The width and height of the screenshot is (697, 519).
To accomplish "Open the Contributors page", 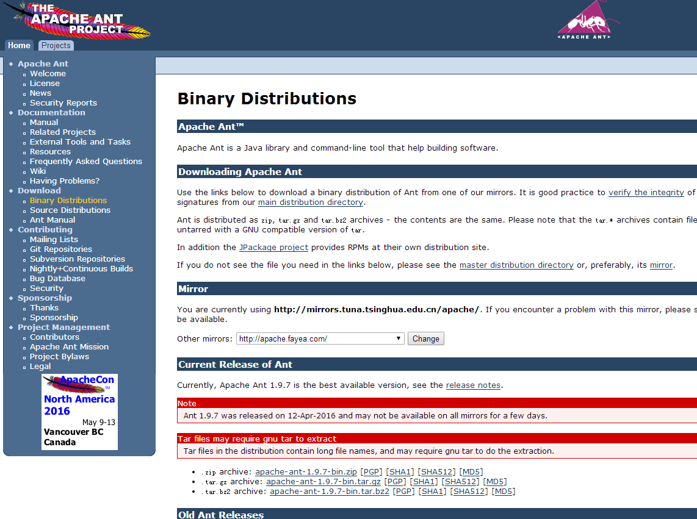I will [54, 337].
